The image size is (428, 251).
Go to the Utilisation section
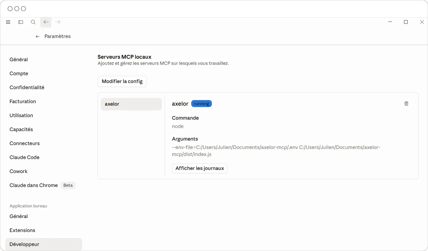[x=21, y=115]
